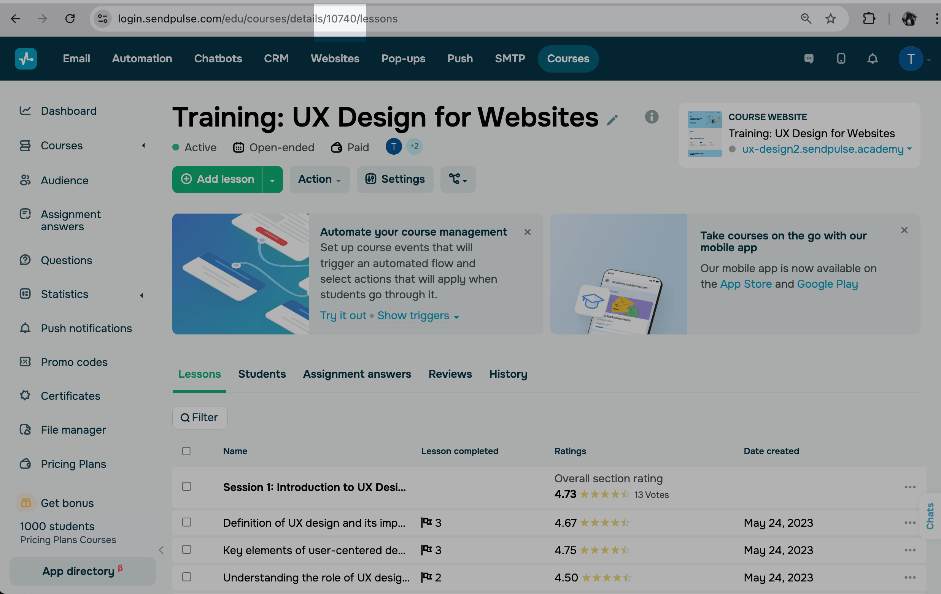
Task: Expand the Show triggers link
Action: 417,315
